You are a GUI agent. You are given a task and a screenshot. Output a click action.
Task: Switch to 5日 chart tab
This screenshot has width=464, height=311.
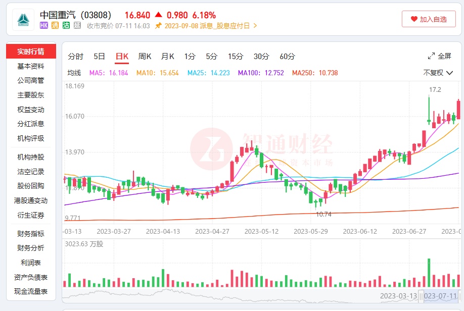click(99, 56)
